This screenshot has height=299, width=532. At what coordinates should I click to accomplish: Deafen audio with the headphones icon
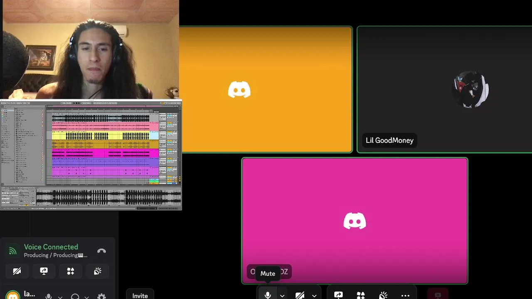(x=75, y=296)
